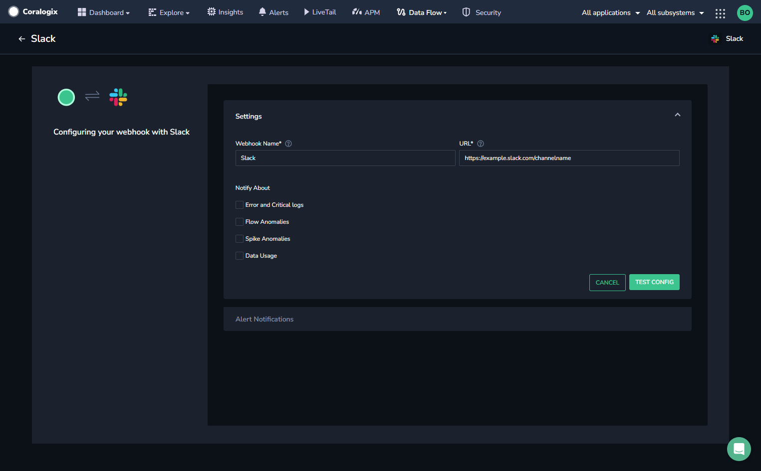Click the Security shield icon
Viewport: 761px width, 471px height.
466,12
